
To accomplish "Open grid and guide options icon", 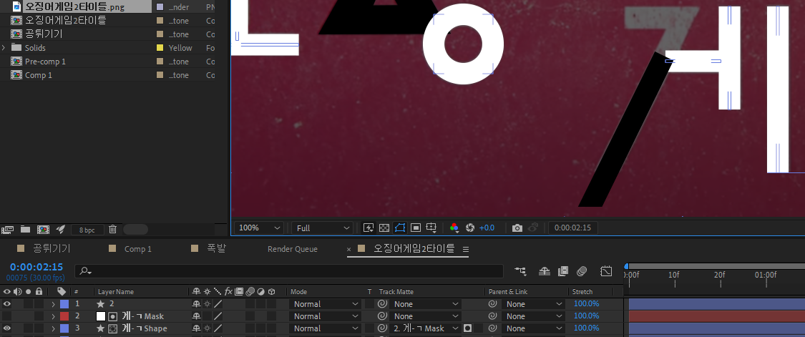I will [431, 228].
